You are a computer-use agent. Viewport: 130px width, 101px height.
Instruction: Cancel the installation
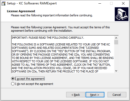(117, 95)
